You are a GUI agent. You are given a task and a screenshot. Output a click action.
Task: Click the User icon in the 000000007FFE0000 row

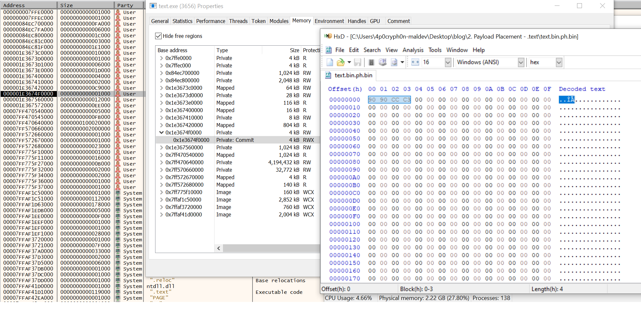tap(117, 12)
